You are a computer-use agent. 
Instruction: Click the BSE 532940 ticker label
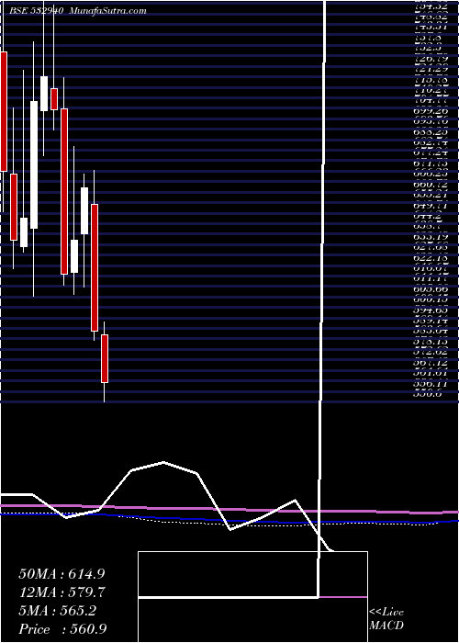click(x=39, y=11)
